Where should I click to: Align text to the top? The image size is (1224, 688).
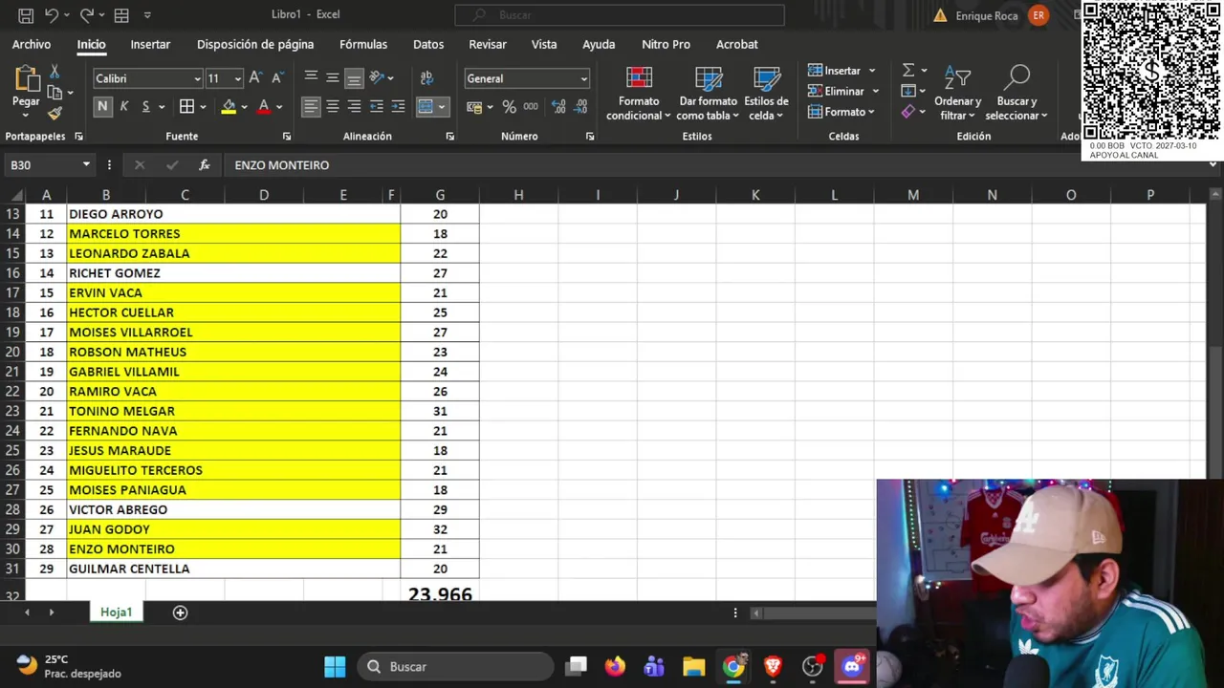311,77
